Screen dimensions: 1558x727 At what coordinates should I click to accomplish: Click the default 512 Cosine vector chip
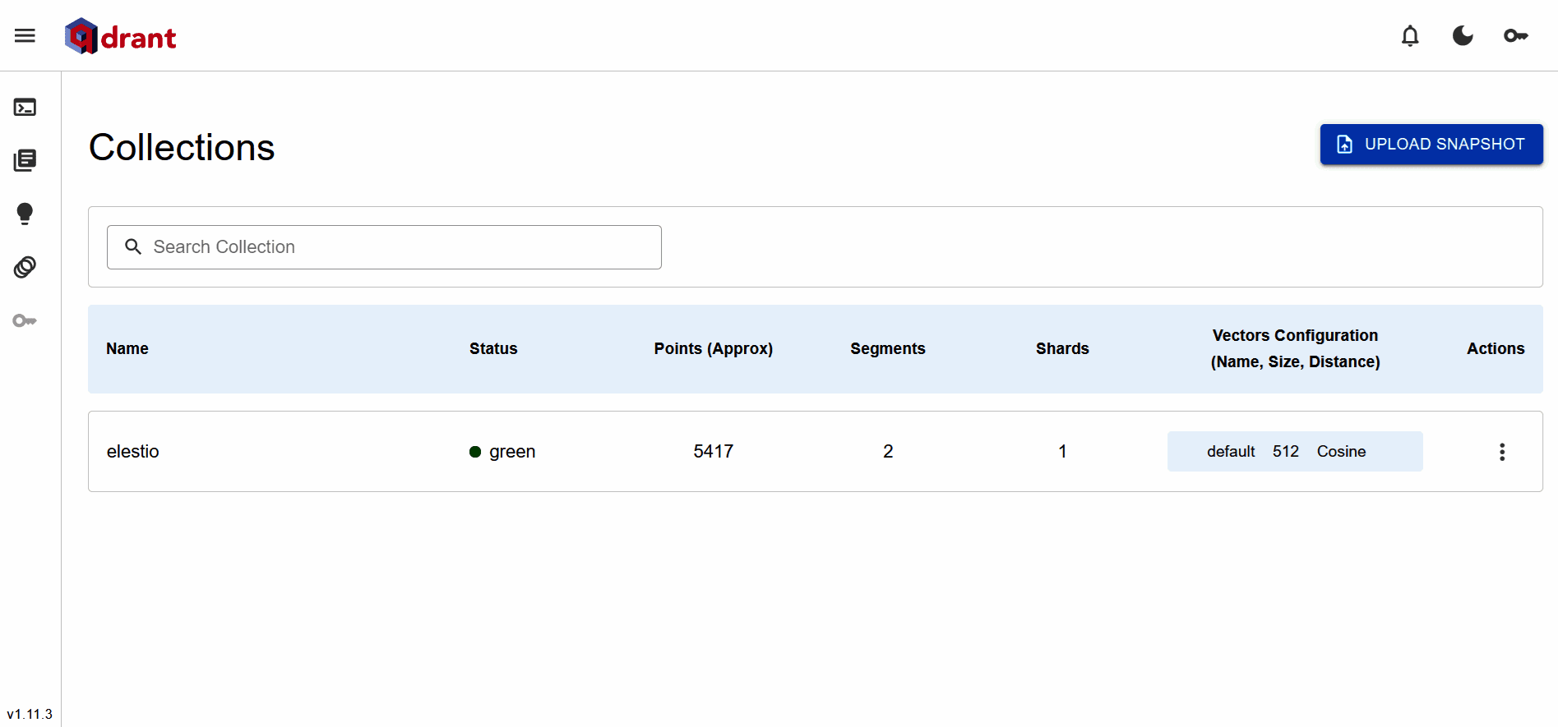pos(1294,452)
